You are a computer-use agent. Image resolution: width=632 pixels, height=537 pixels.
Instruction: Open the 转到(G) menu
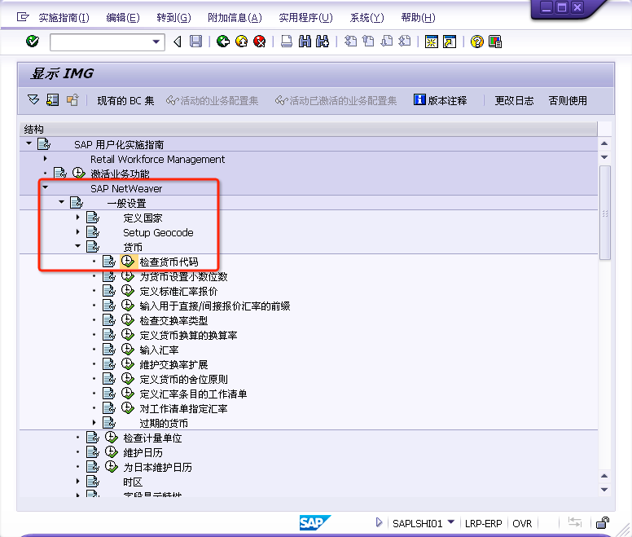173,18
